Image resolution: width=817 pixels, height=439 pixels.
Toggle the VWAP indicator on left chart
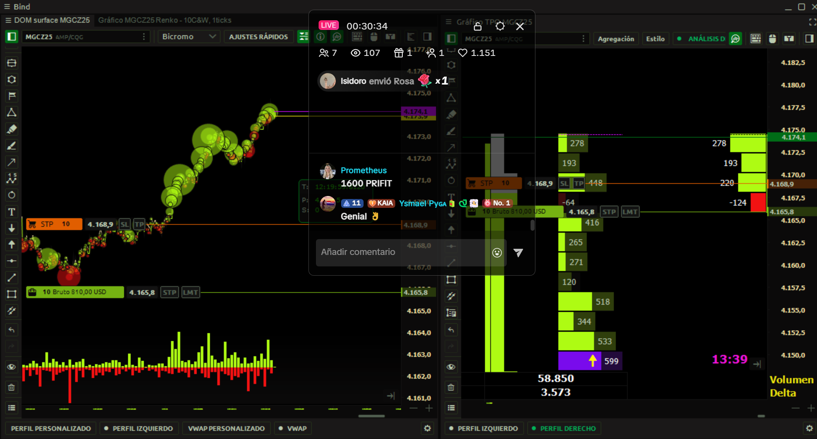tap(293, 428)
